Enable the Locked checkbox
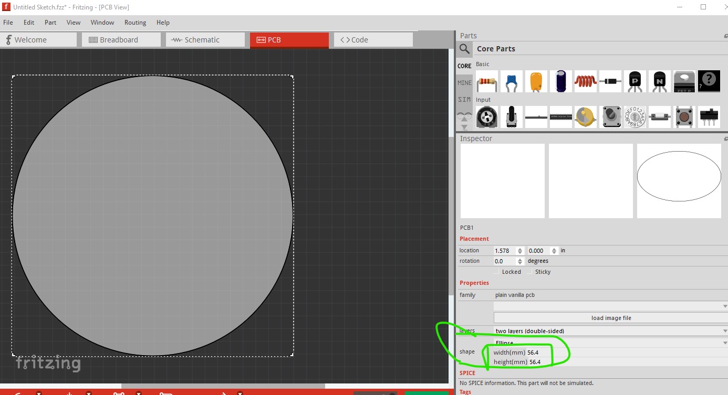 click(497, 272)
